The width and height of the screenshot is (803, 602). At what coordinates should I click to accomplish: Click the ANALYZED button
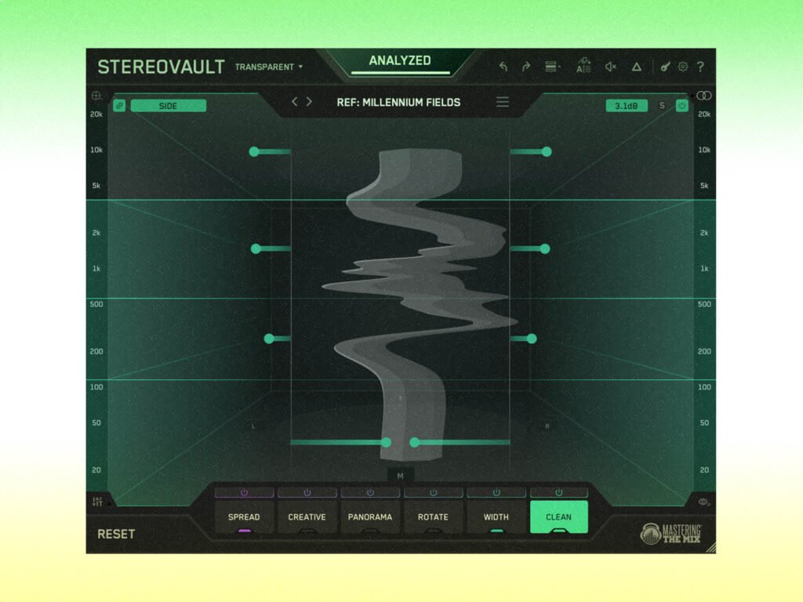[400, 60]
